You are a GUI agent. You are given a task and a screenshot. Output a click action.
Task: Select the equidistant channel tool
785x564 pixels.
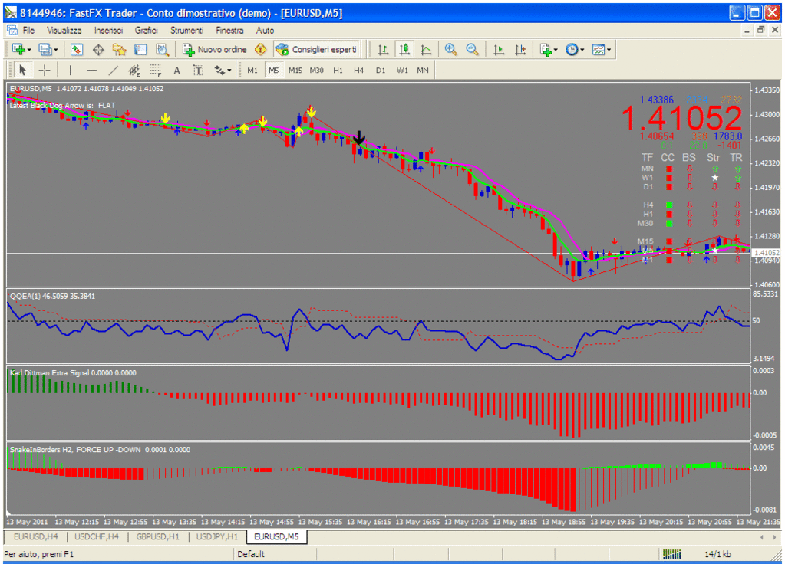pyautogui.click(x=134, y=70)
